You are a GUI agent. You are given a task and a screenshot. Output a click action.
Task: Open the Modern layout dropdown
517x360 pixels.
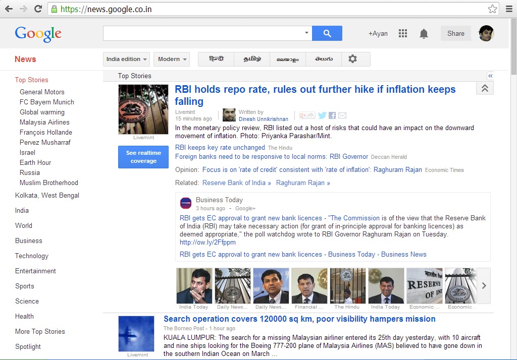pos(172,59)
